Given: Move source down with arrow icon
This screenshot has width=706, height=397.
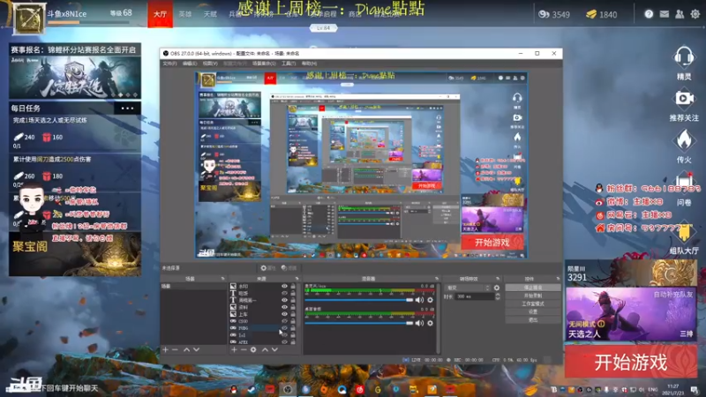Looking at the screenshot, I should [x=274, y=349].
